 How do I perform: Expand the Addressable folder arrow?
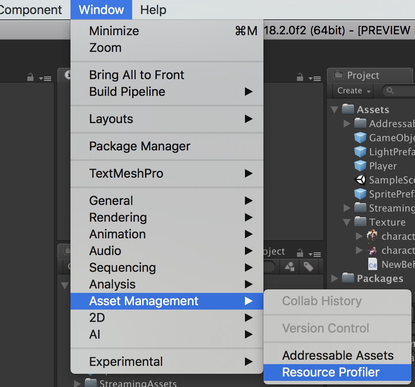click(x=347, y=124)
